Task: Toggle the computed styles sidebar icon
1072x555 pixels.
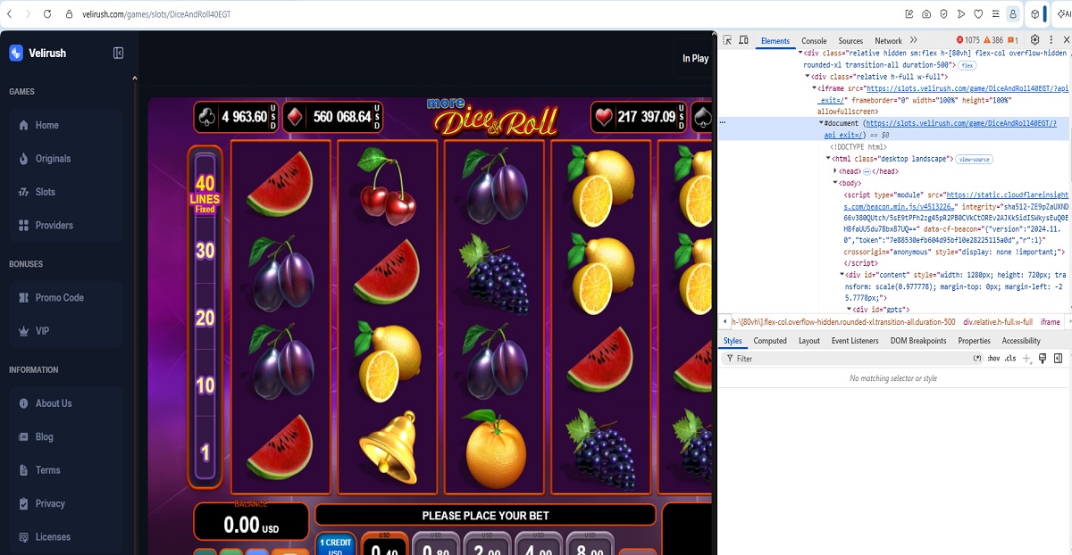Action: pos(1059,359)
